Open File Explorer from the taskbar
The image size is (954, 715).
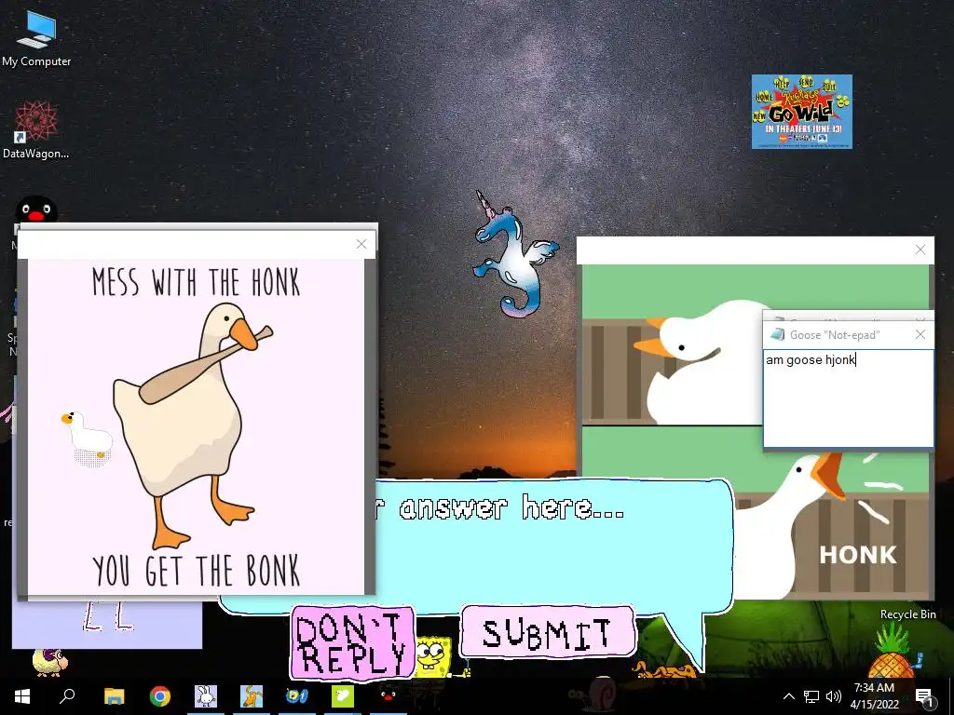pos(114,696)
